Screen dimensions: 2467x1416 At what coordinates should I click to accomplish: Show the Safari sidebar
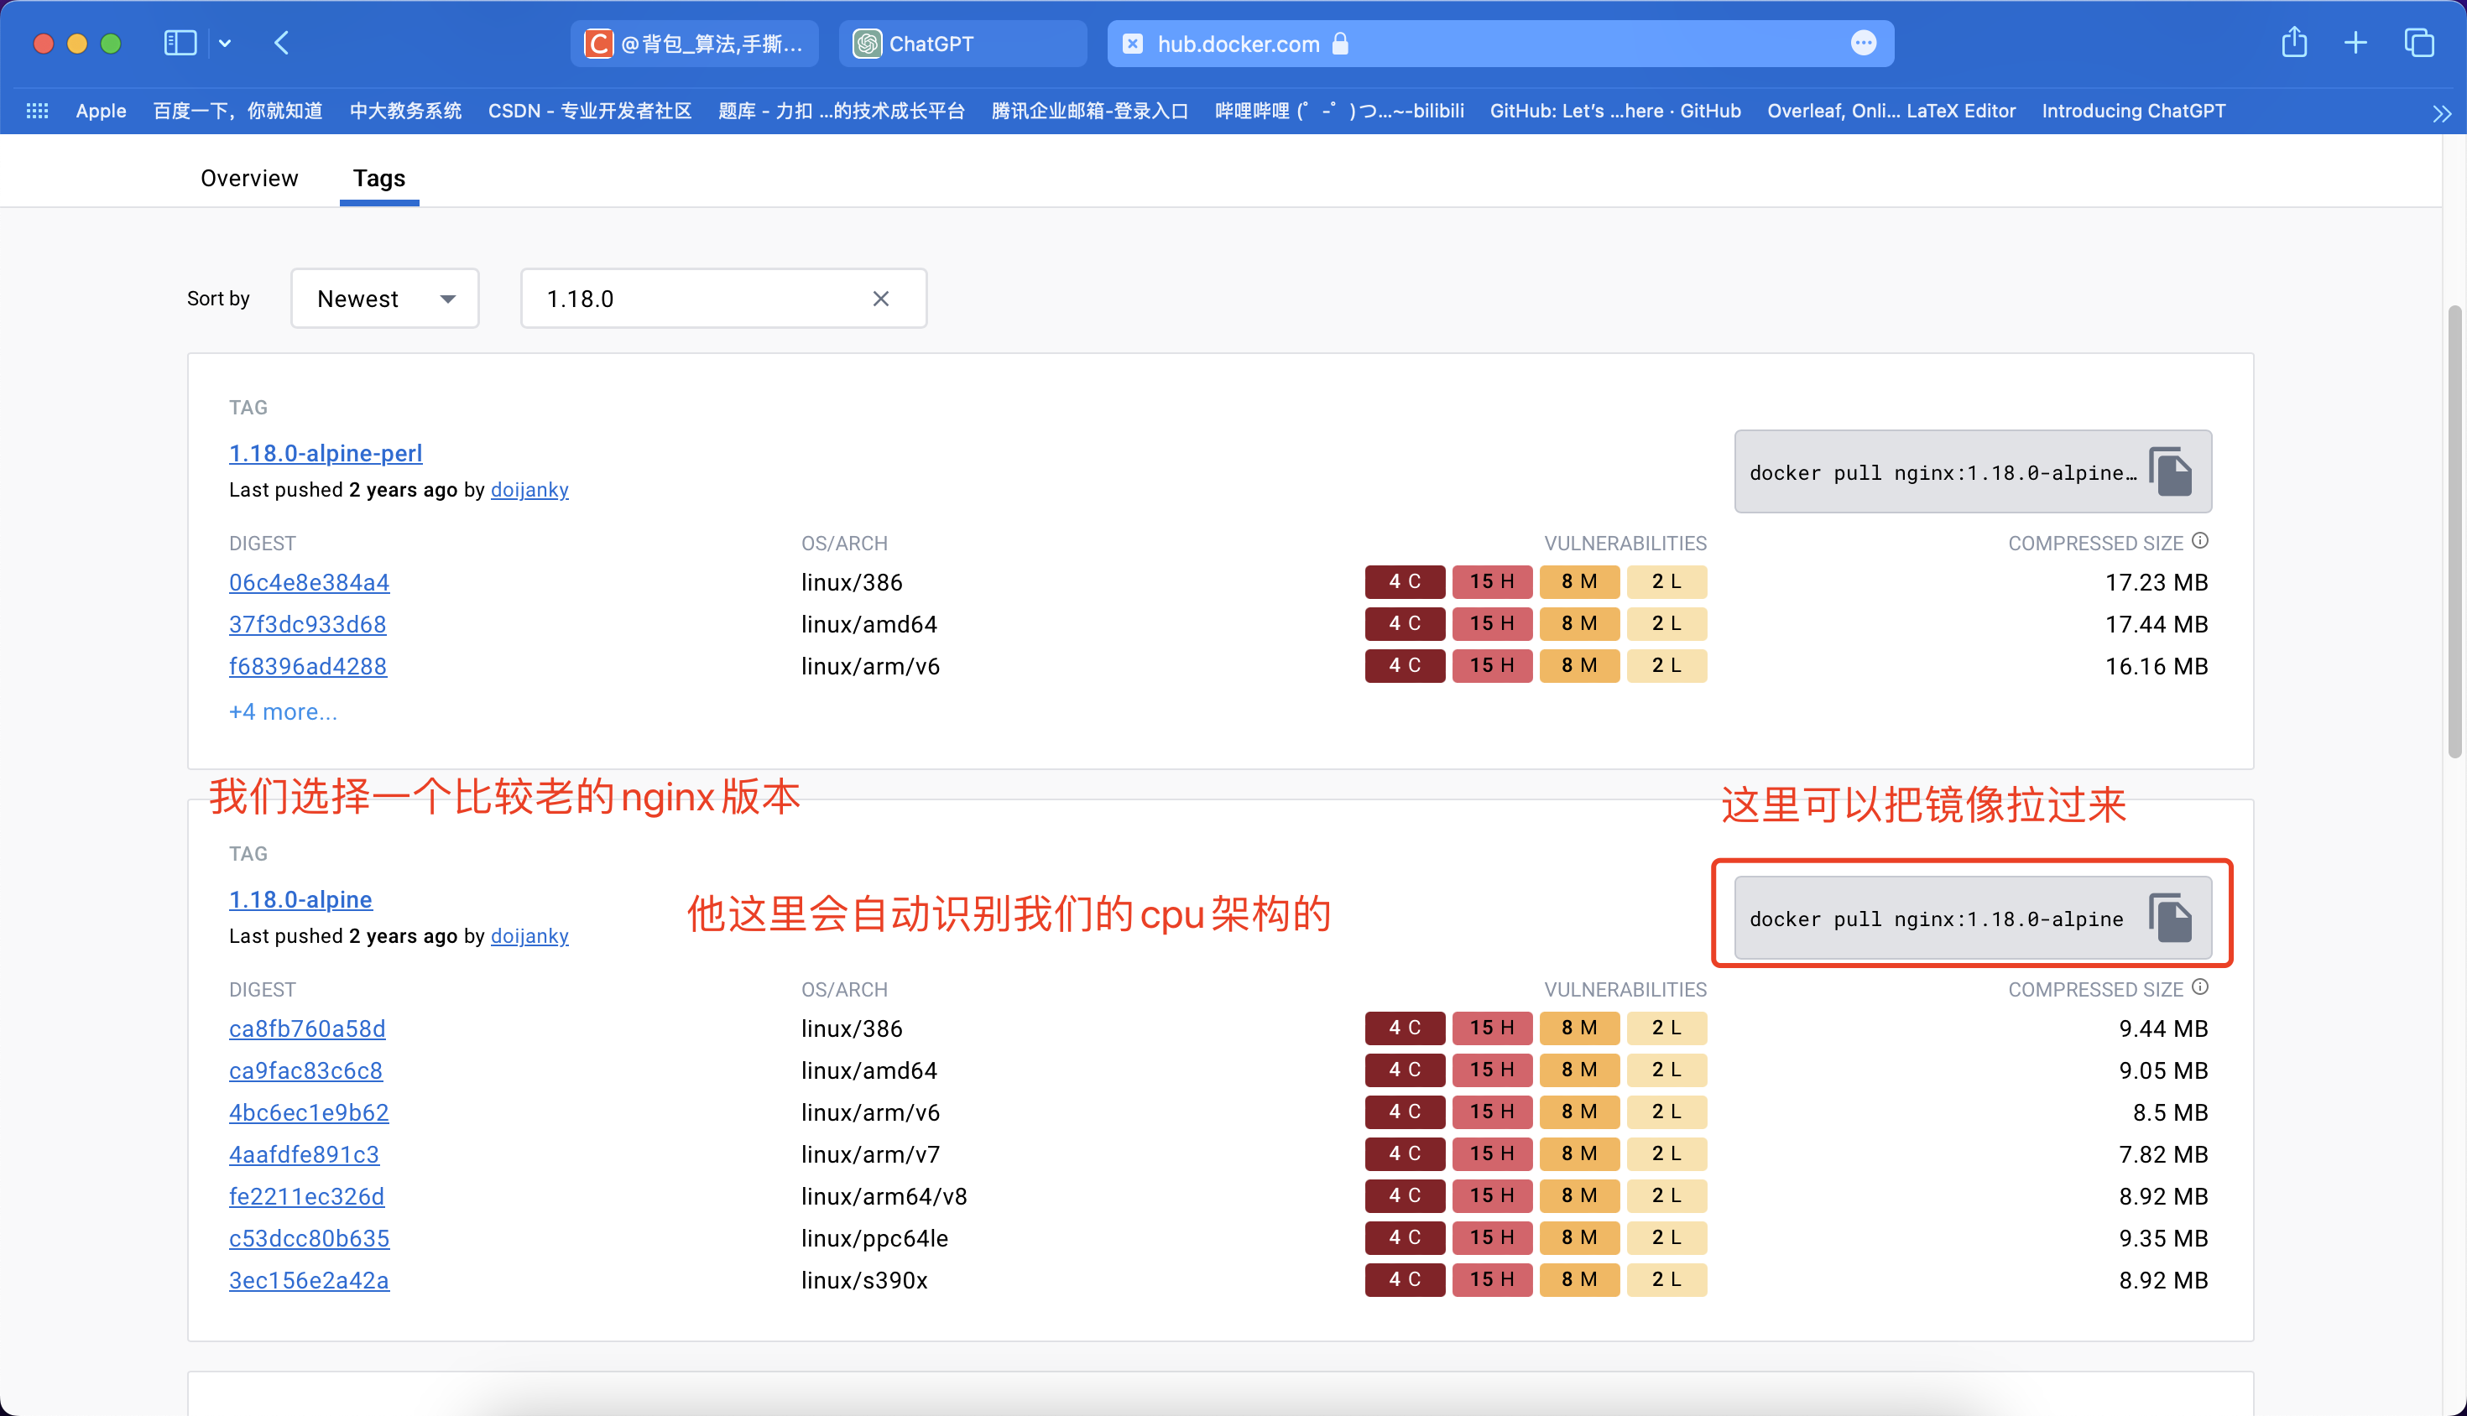click(180, 43)
